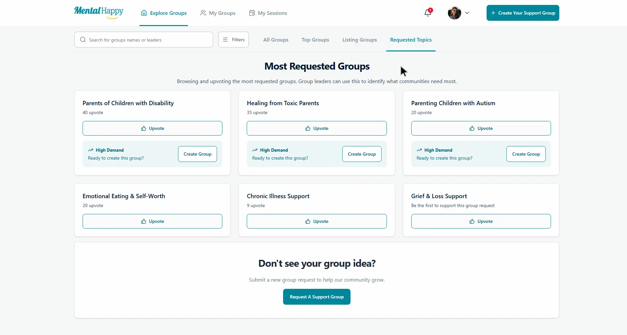Create Group for Parenting Children with Autism

(526, 154)
